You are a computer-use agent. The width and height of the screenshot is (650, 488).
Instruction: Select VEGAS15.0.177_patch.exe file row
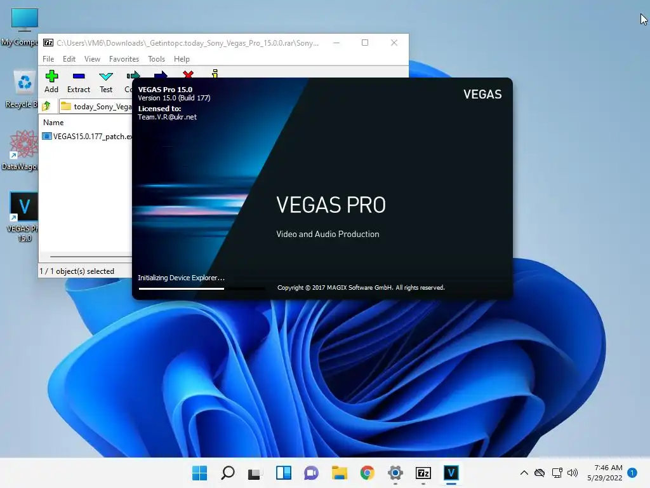86,136
